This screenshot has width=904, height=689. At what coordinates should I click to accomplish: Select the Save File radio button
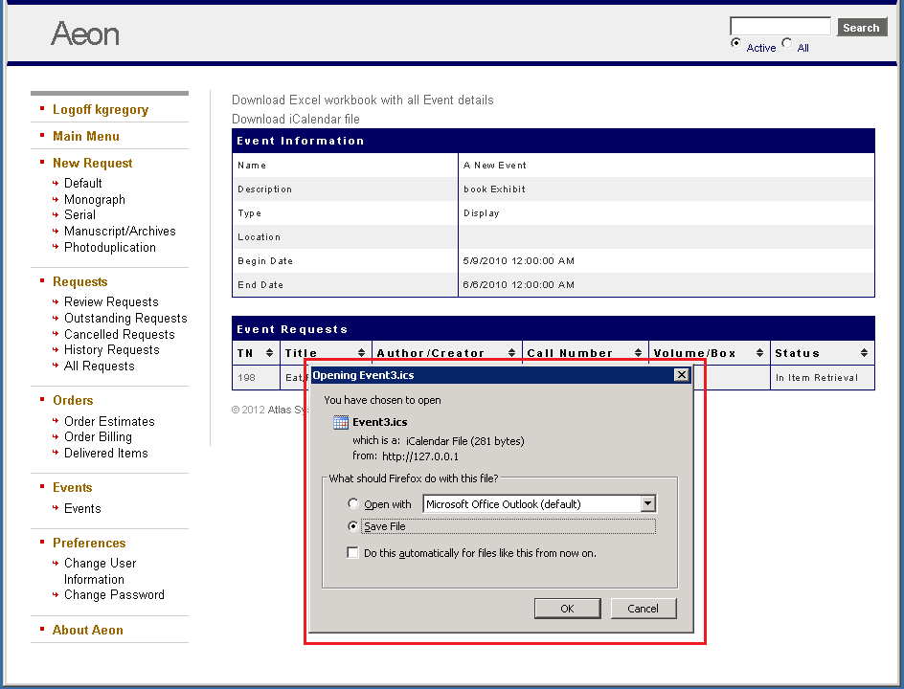click(x=354, y=526)
